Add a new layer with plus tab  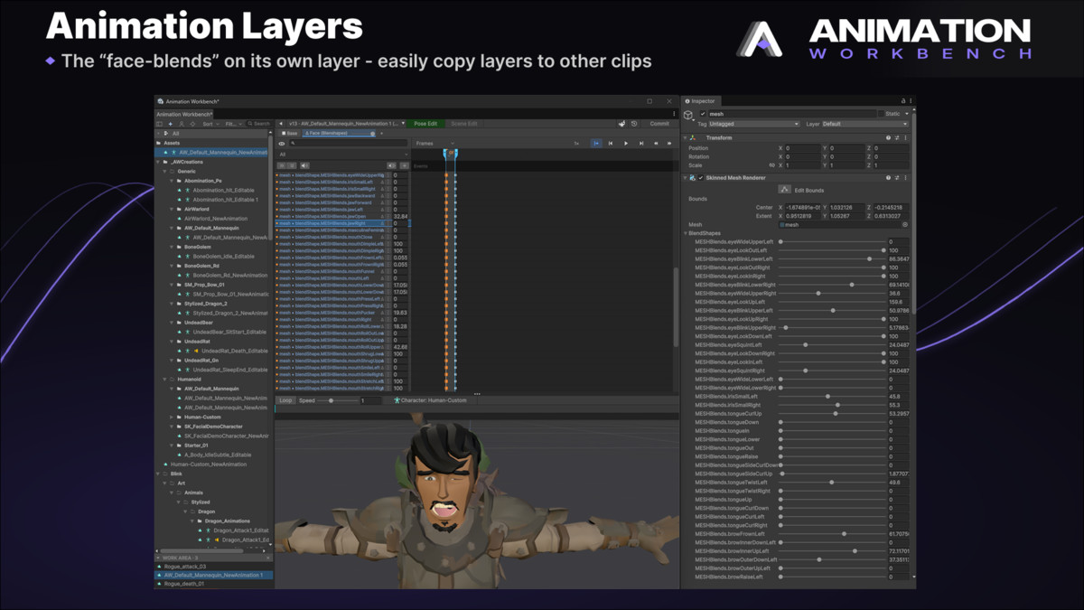coord(382,133)
